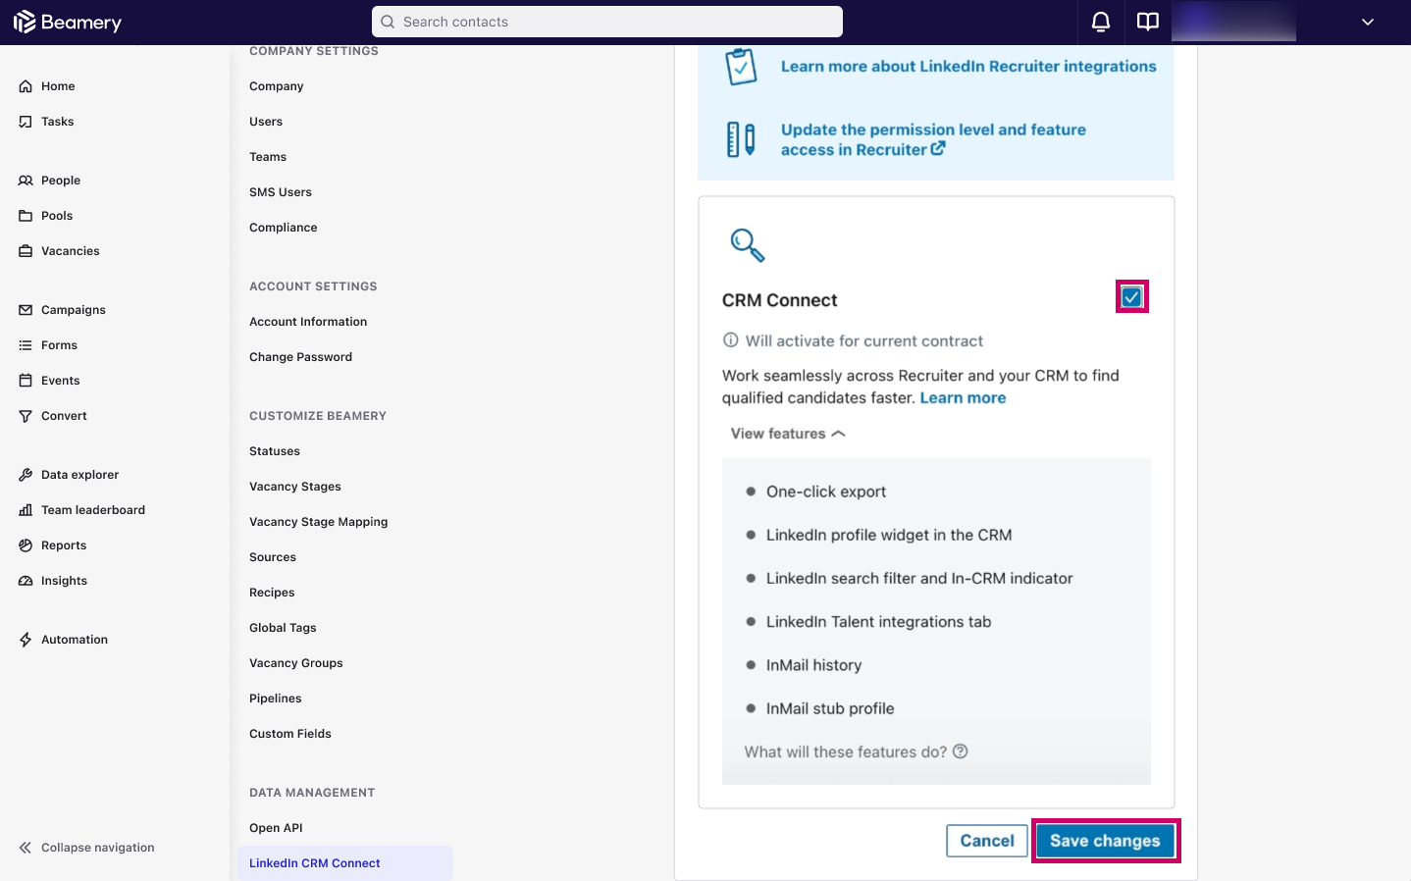Open SMS Users settings

click(x=281, y=192)
